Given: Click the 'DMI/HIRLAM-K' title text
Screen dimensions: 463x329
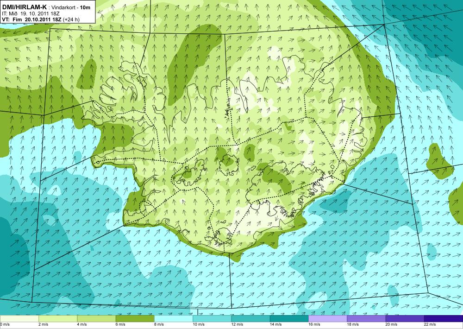Looking at the screenshot, I should [x=24, y=7].
